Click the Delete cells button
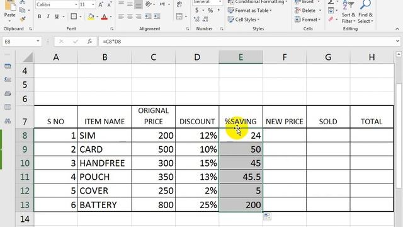403x227 pixels. pyautogui.click(x=305, y=11)
